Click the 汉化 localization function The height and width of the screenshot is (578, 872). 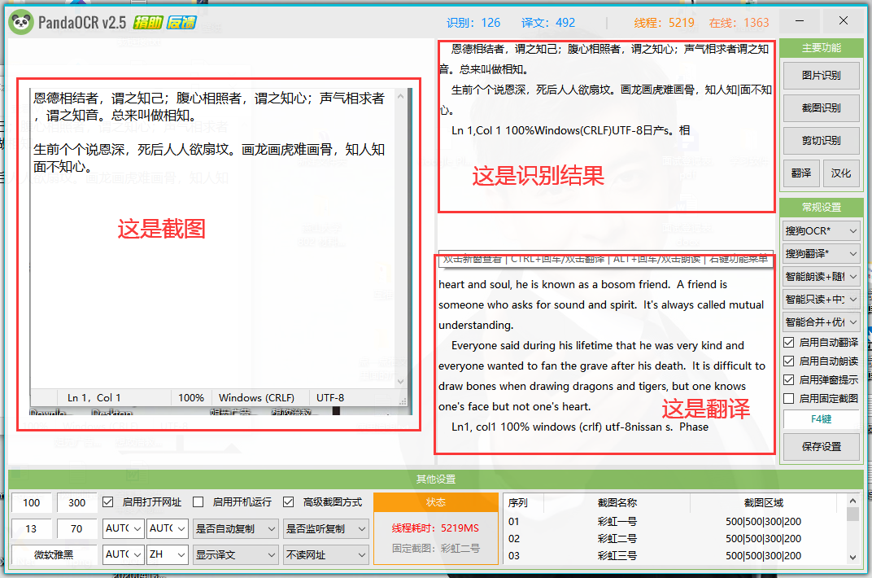click(842, 173)
